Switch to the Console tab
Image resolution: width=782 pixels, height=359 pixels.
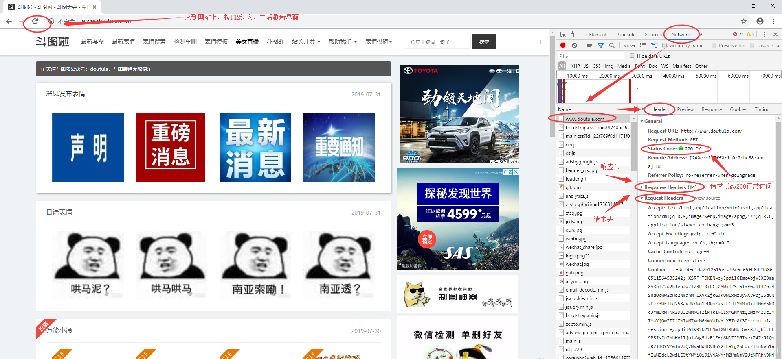click(626, 35)
